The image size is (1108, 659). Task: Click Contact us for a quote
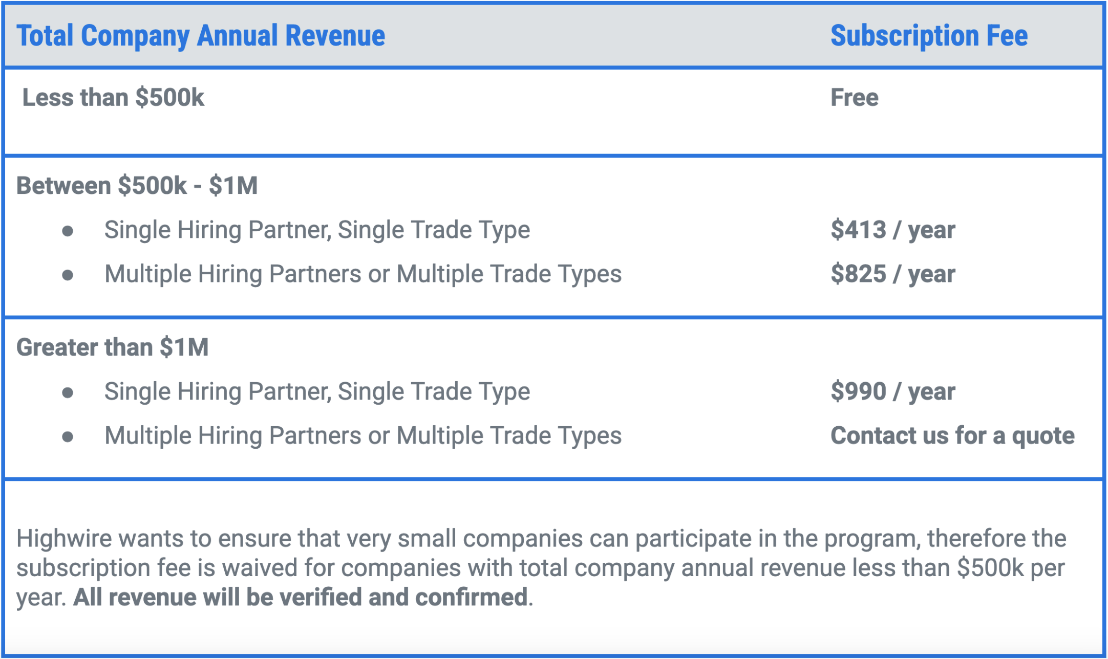click(952, 435)
